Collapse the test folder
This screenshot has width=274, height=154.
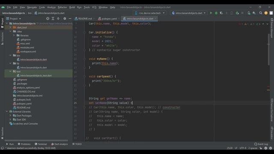click(10, 71)
